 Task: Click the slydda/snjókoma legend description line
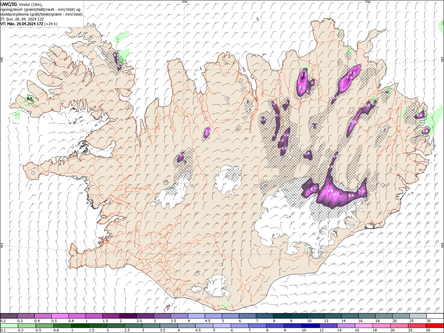tap(42, 14)
